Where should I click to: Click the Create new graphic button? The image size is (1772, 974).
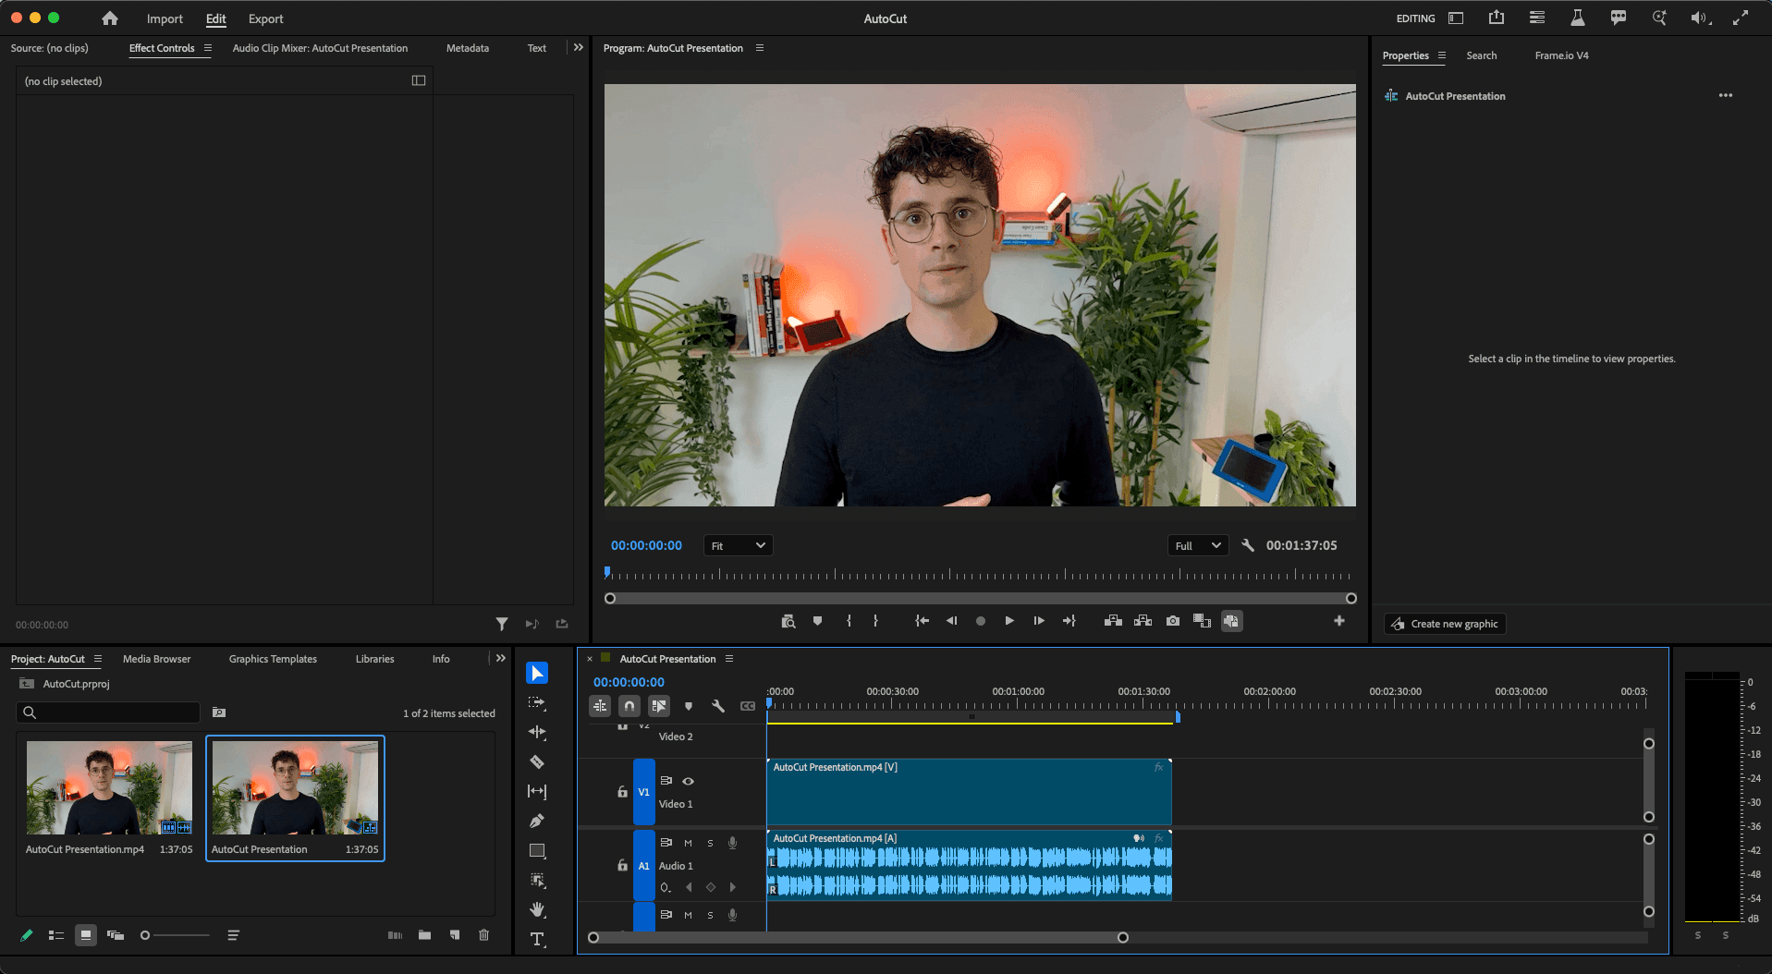1444,624
